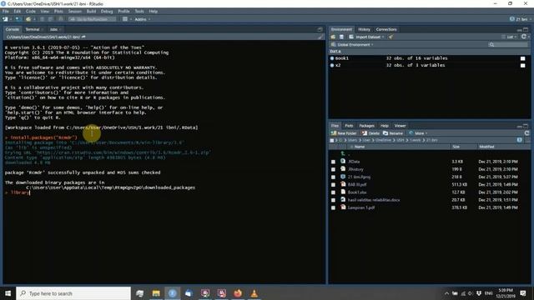Click the go-to-parent-directory up arrow
Viewport: 534px width, 300px height.
(x=343, y=153)
